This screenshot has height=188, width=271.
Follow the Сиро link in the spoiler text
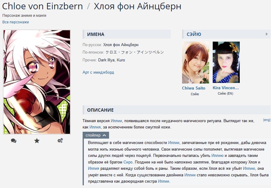pos(128,162)
